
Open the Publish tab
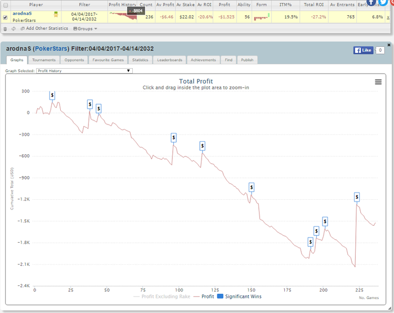coord(247,60)
